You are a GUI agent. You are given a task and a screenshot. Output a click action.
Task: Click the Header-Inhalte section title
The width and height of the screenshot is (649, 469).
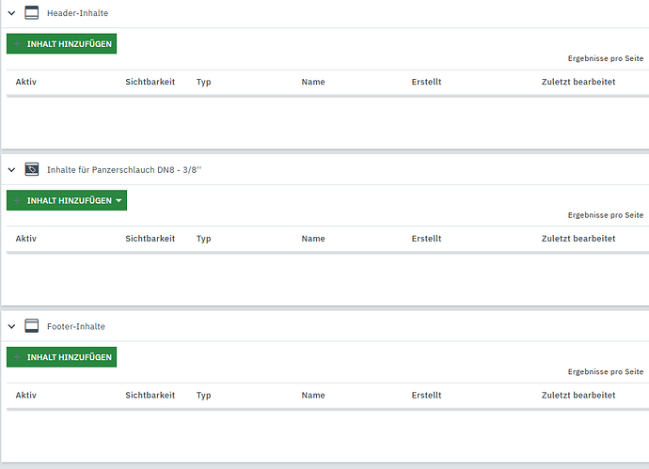pyautogui.click(x=76, y=13)
